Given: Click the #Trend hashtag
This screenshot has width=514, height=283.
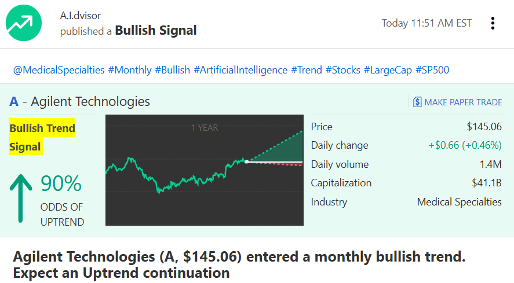Looking at the screenshot, I should click(x=307, y=70).
